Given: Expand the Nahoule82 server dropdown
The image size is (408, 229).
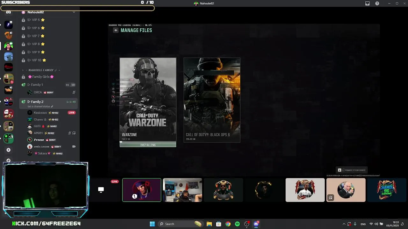Looking at the screenshot, I should pyautogui.click(x=74, y=12).
